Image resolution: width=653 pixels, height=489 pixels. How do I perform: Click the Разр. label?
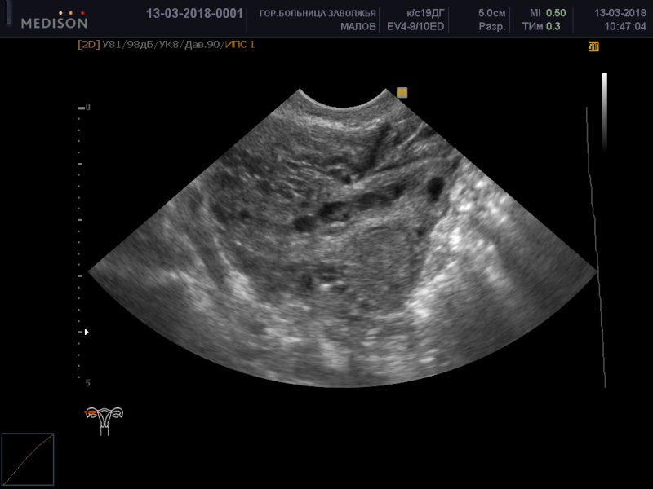492,27
